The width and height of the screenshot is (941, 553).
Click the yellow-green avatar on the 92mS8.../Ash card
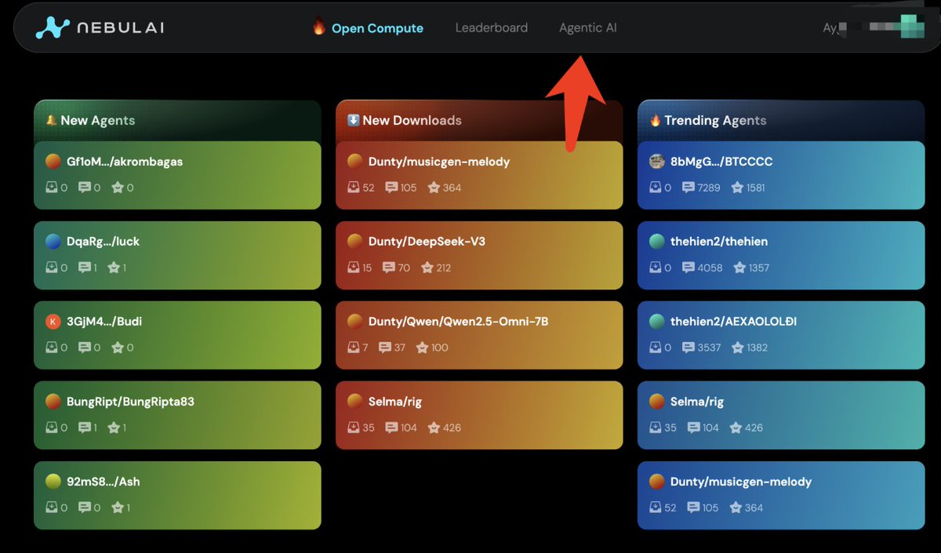53,482
